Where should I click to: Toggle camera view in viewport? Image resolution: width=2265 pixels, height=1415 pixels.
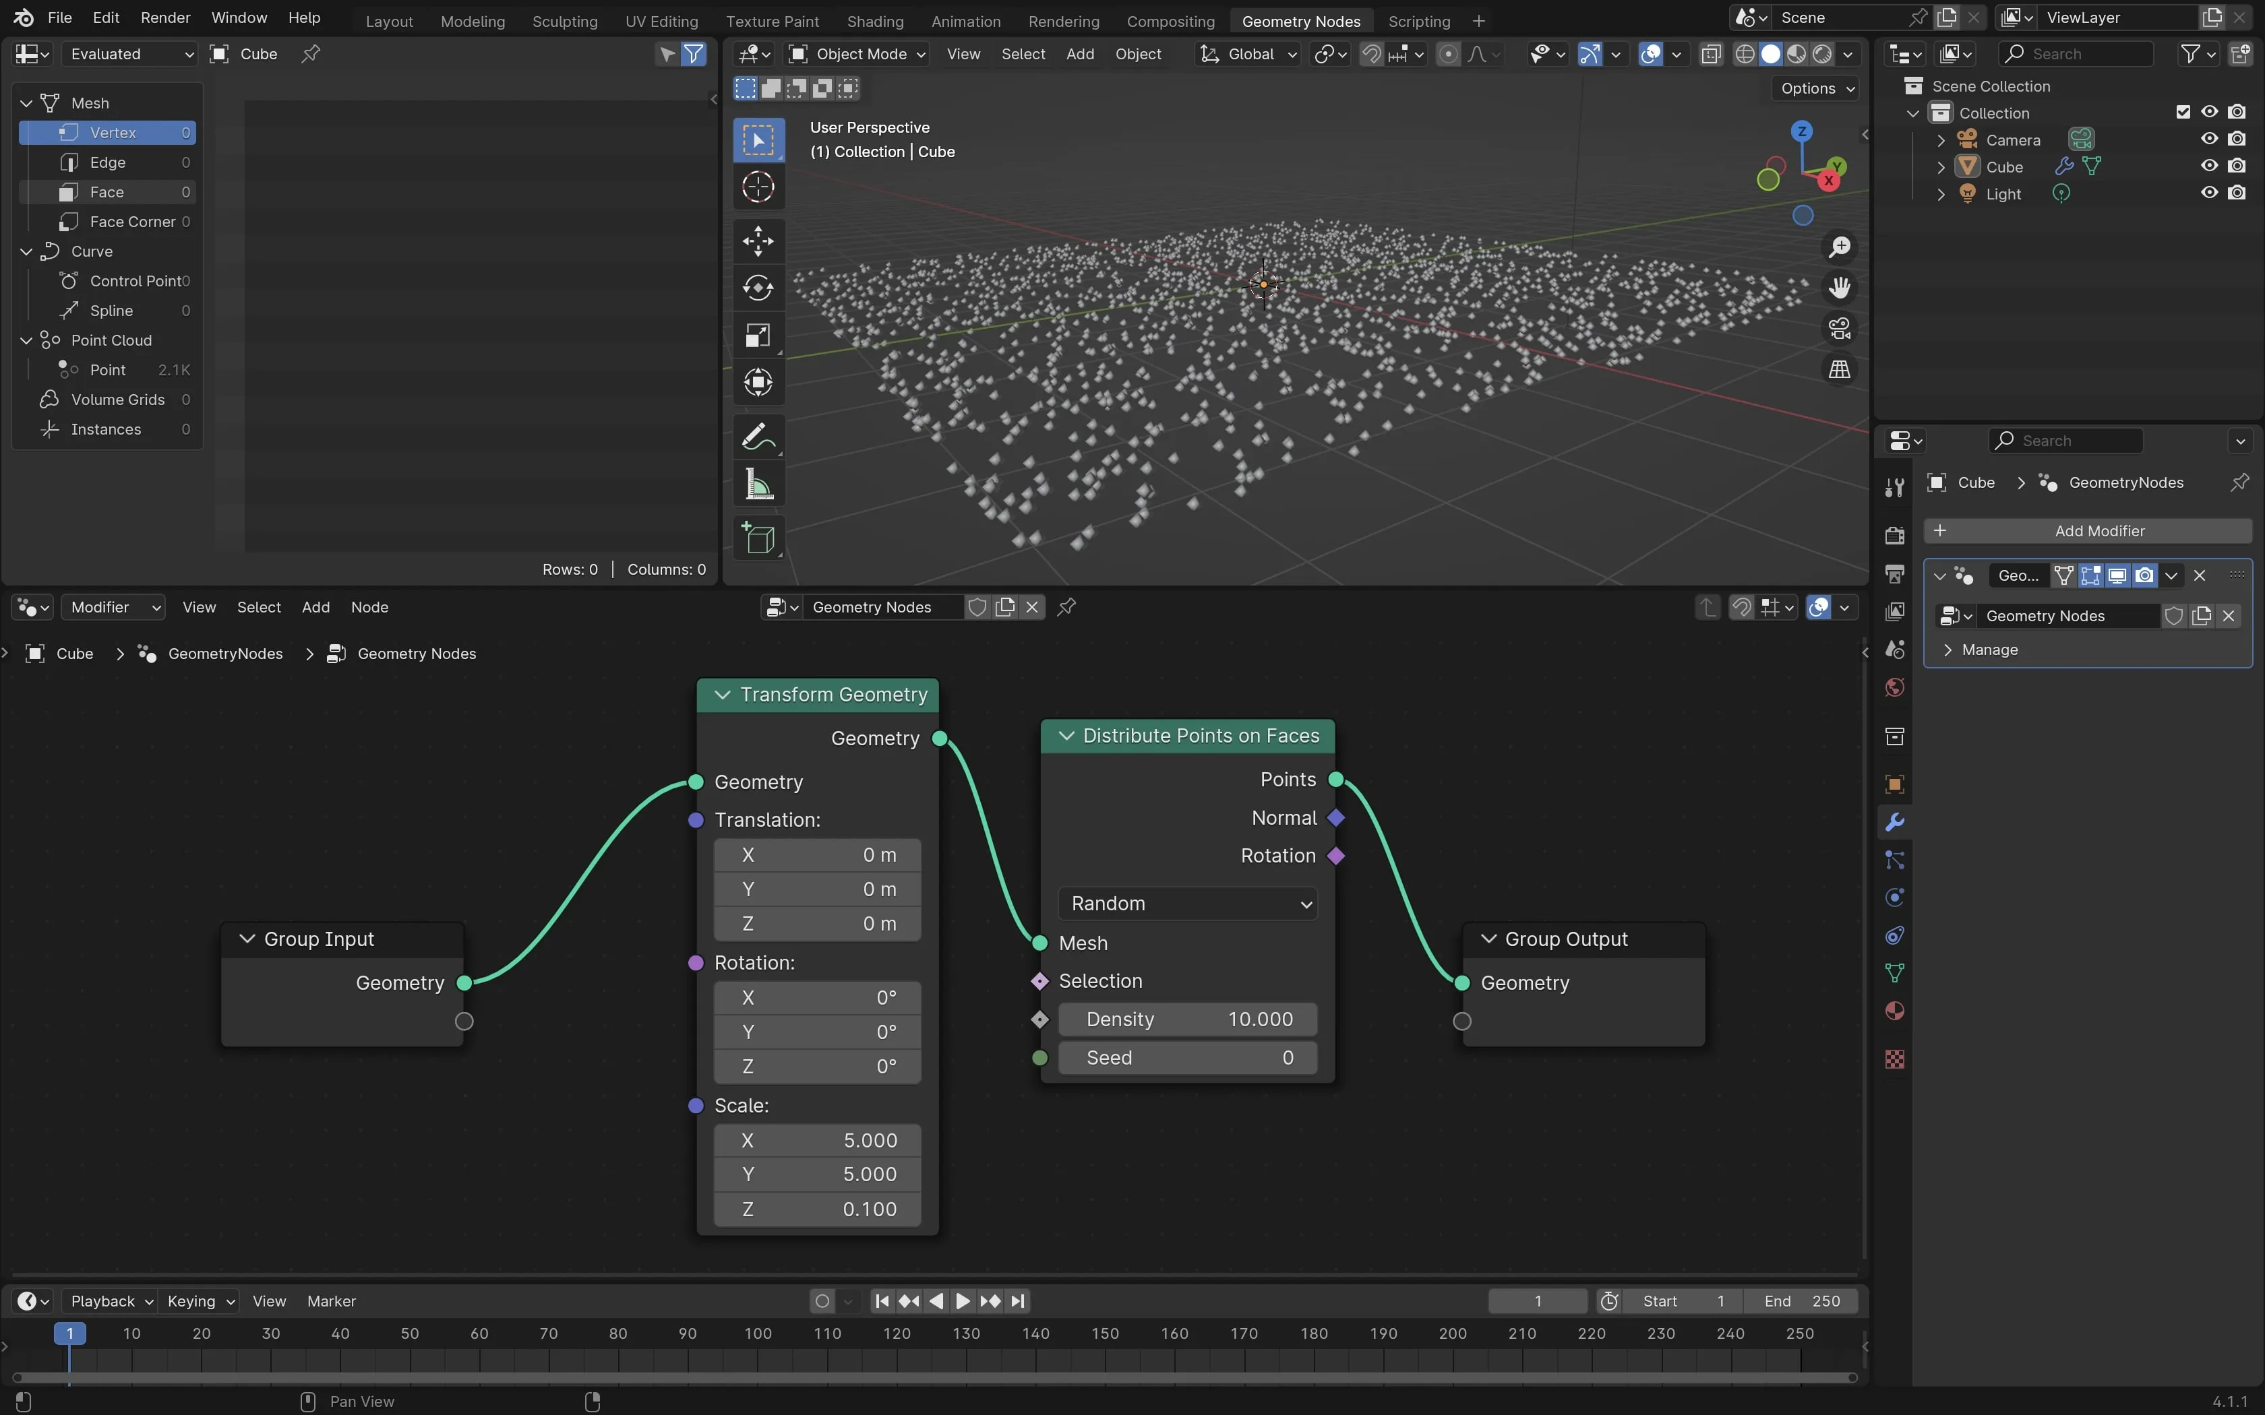tap(1839, 329)
